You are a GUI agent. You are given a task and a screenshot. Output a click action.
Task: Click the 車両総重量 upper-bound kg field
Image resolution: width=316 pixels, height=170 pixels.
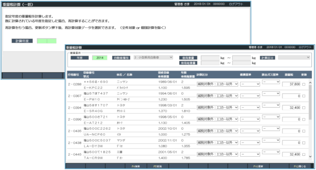pyautogui.click(x=241, y=63)
